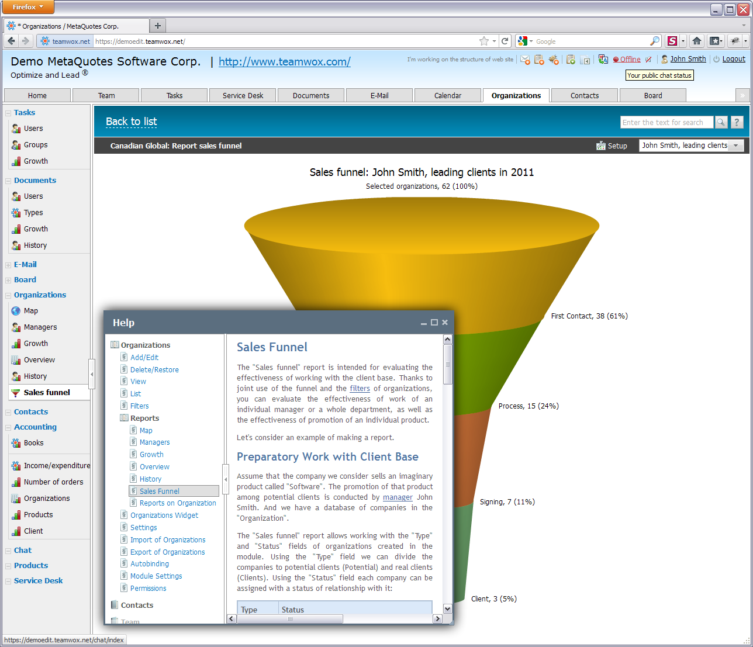Switch to the Service Desk tab
Viewport: 753px width, 647px height.
coord(243,95)
